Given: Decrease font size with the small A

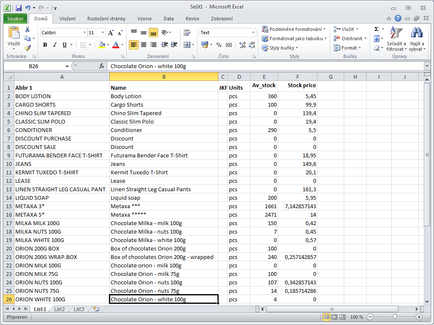Looking at the screenshot, I should click(x=120, y=33).
